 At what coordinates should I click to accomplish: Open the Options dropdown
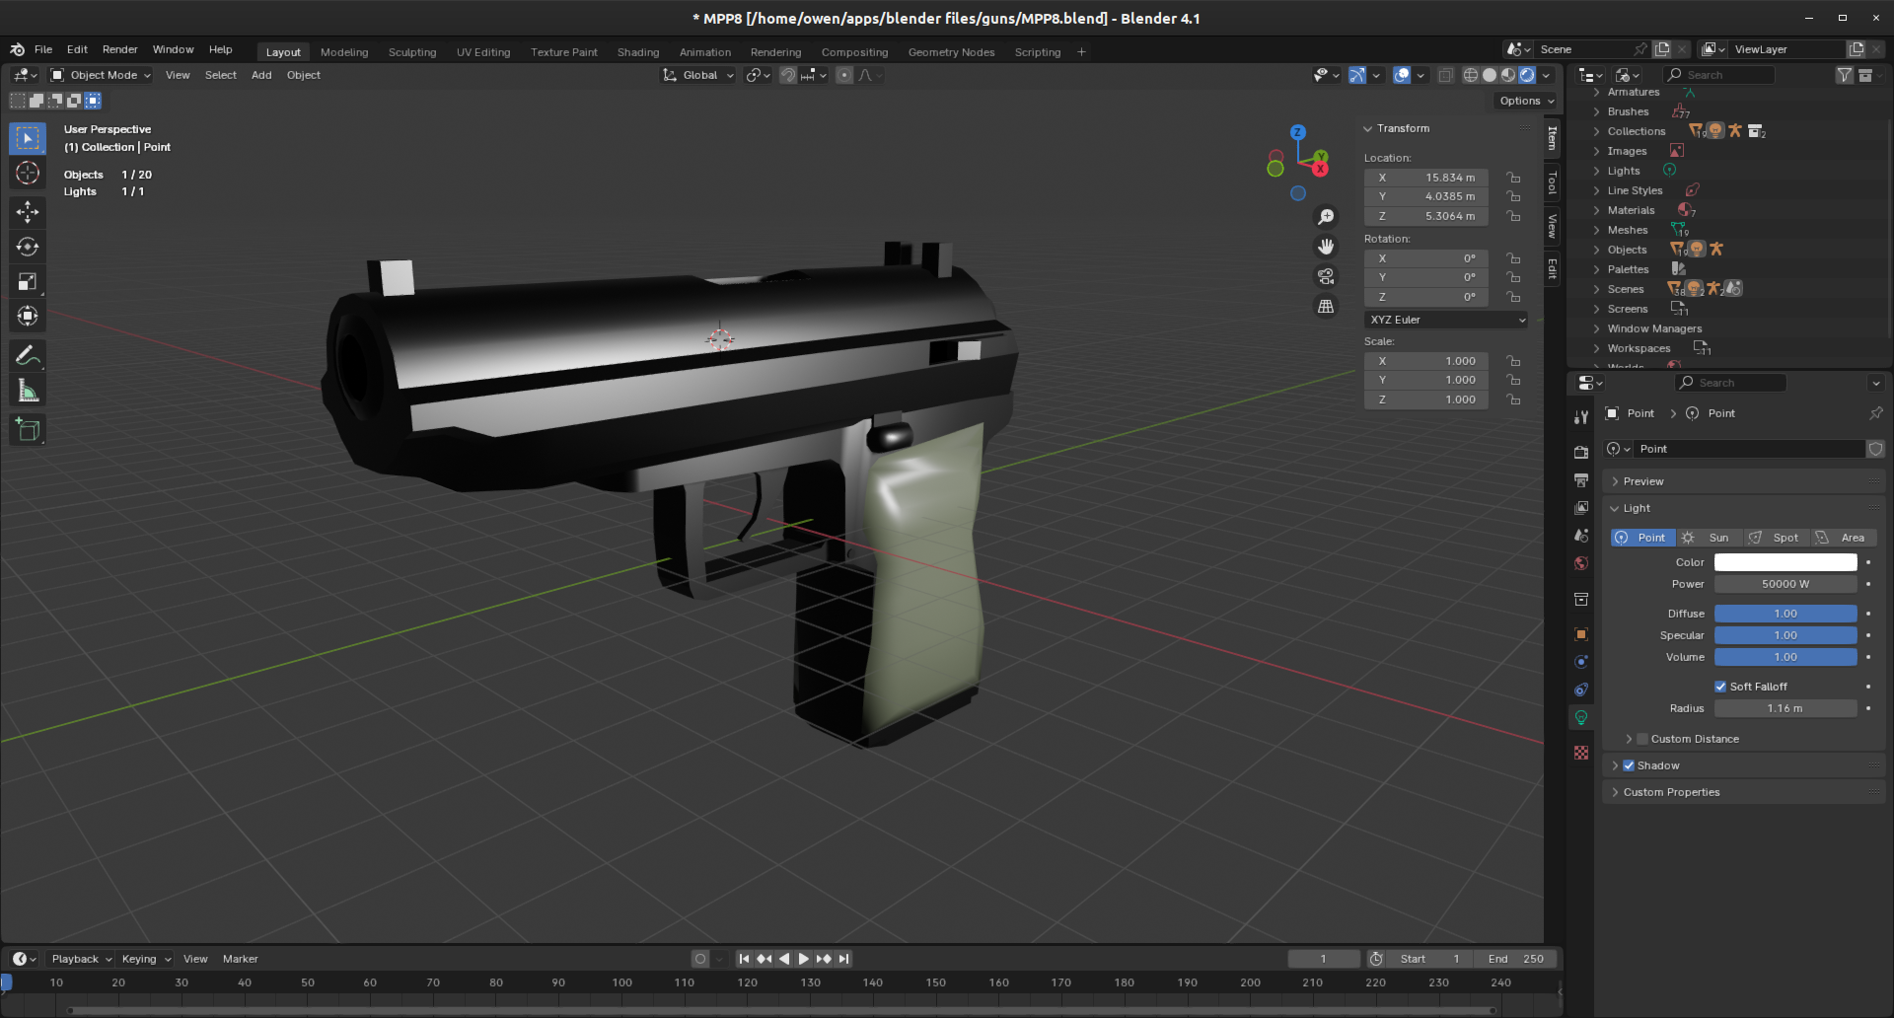coord(1525,101)
